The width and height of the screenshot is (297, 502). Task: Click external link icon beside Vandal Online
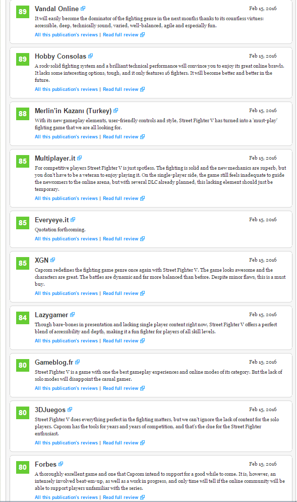point(83,8)
